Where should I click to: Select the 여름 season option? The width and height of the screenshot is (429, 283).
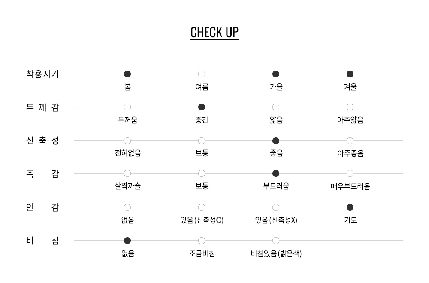(x=202, y=74)
